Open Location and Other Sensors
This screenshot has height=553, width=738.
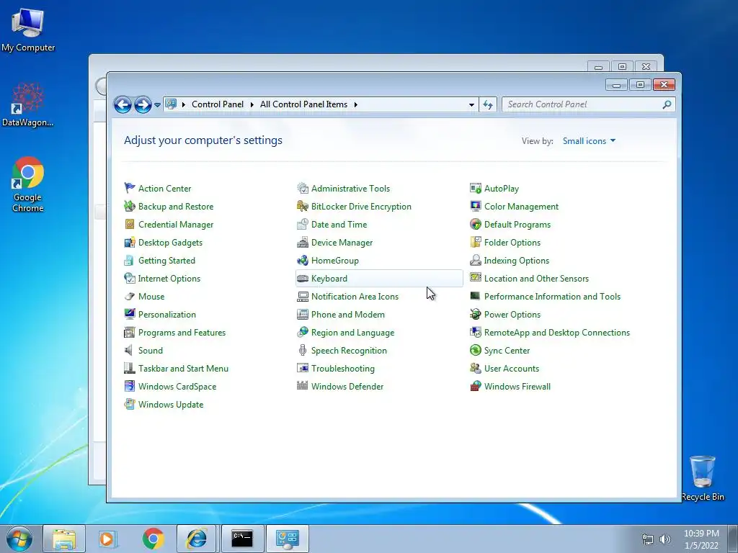pos(536,279)
